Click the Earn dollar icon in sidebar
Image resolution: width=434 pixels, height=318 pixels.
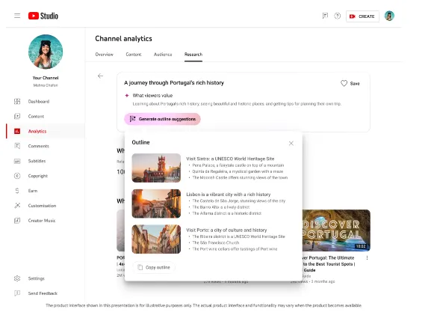point(17,191)
